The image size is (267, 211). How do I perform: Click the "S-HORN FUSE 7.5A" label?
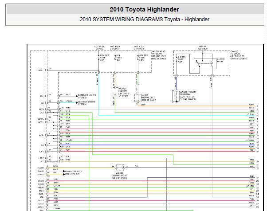pyautogui.click(x=182, y=59)
